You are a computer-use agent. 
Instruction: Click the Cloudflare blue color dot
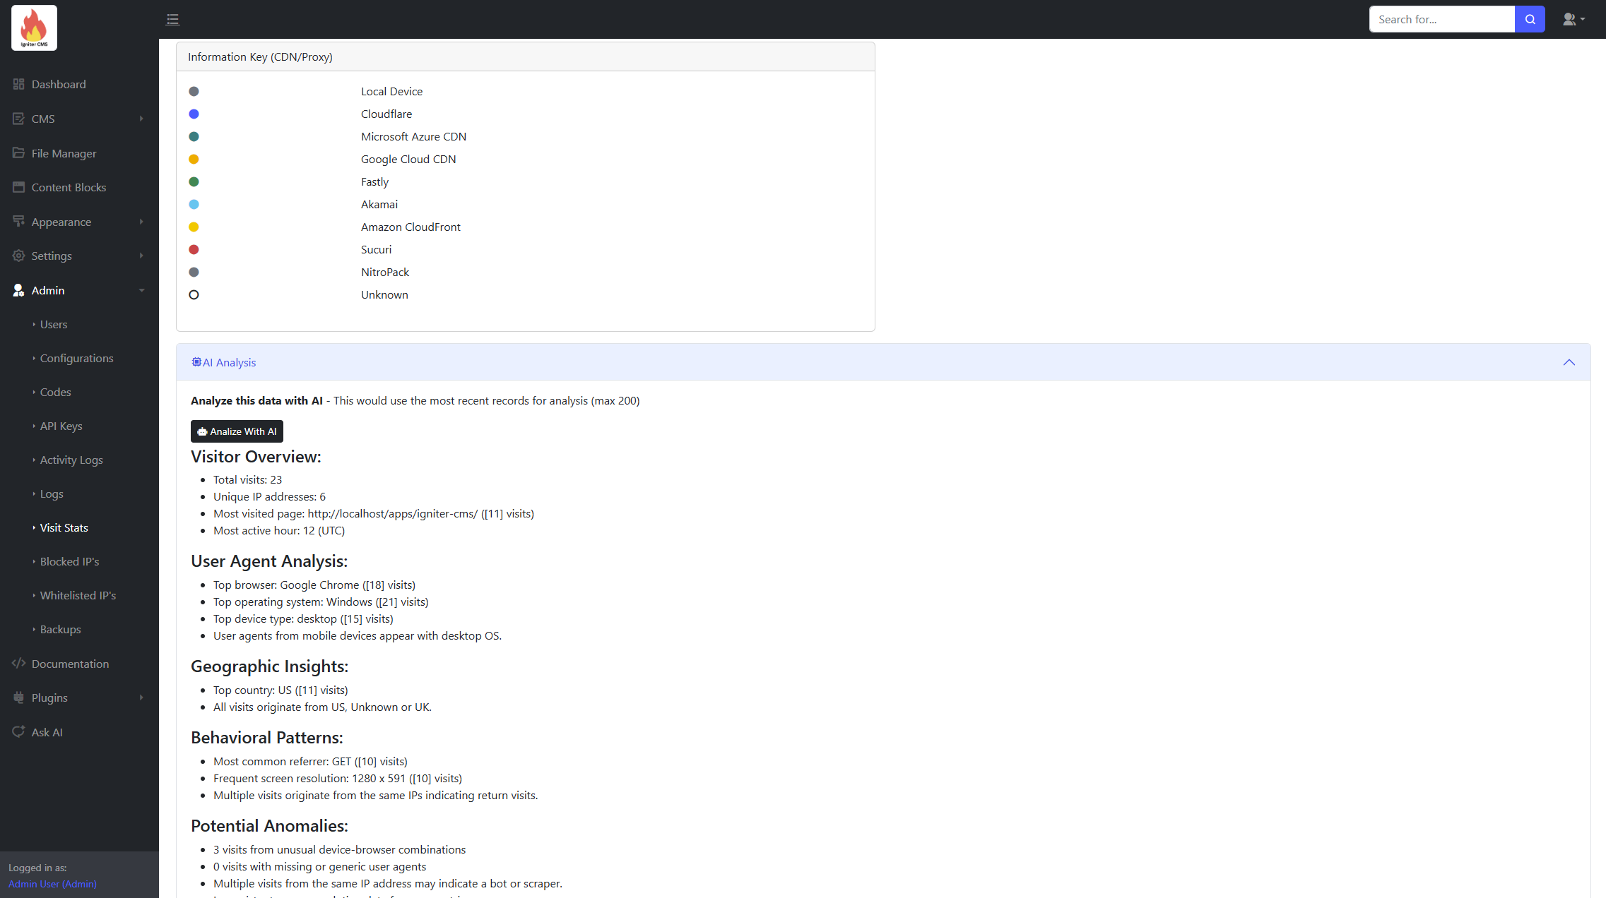point(194,114)
